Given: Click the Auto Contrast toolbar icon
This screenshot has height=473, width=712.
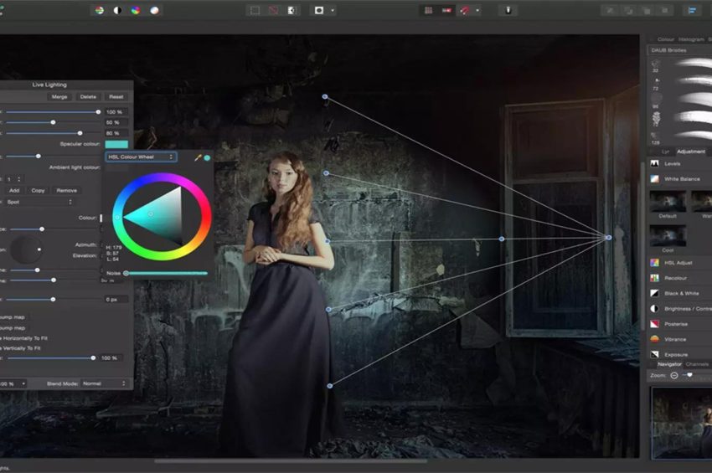Looking at the screenshot, I should [x=117, y=10].
